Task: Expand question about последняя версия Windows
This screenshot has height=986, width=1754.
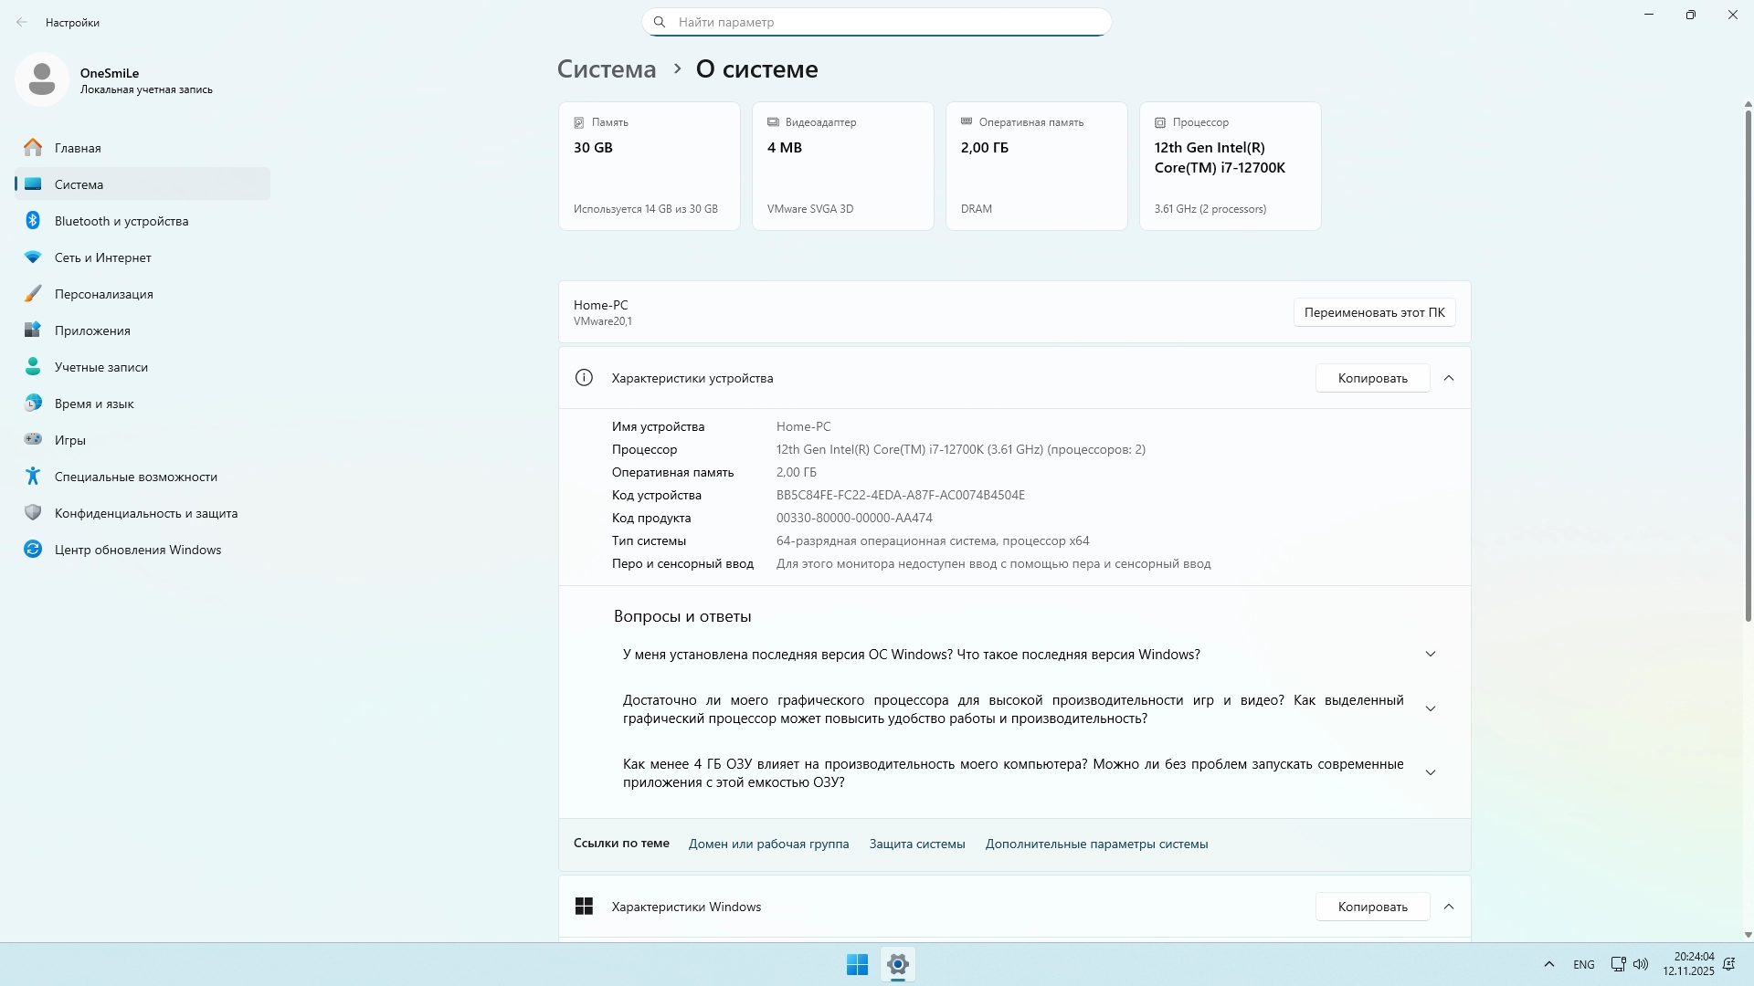Action: (1431, 655)
